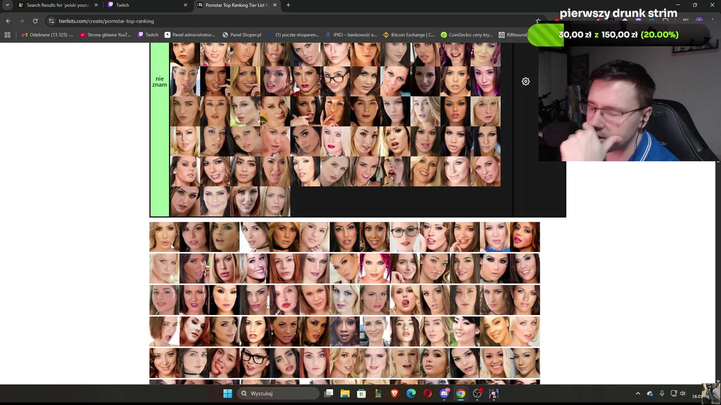
Task: Open the Bitcoin Exchange bookmark
Action: pos(409,35)
